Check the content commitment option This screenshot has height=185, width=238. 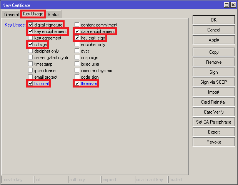tap(77, 25)
